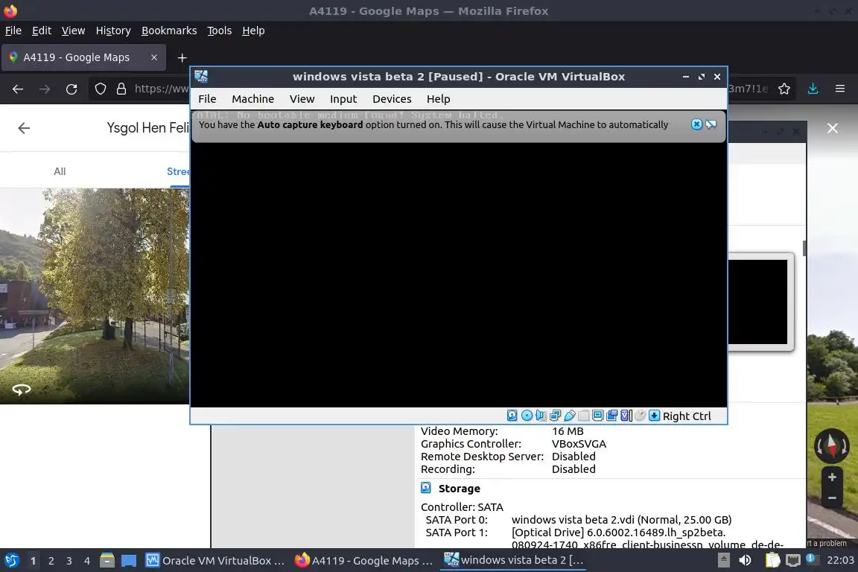
Task: Close the A4119 - Google Maps tab
Action: pos(154,57)
